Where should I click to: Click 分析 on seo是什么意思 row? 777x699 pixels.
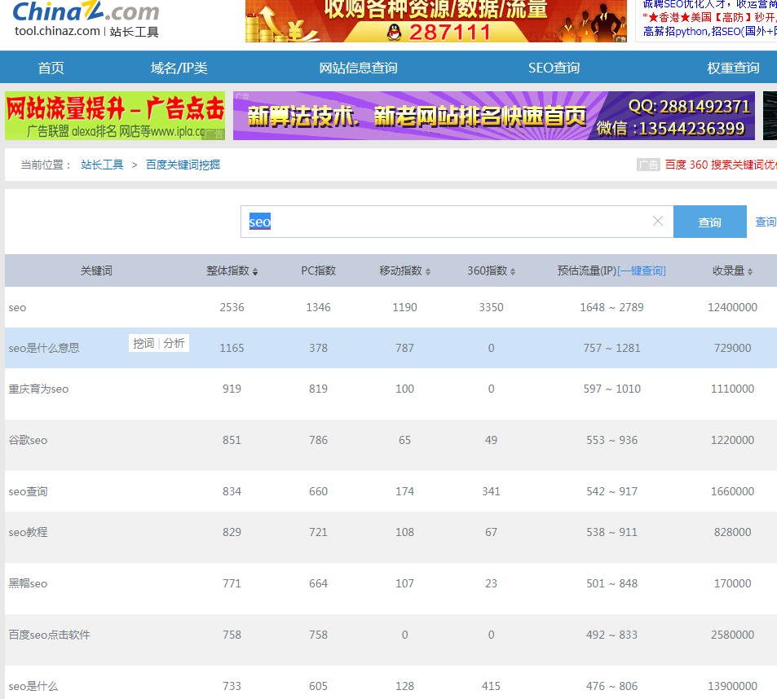(174, 343)
